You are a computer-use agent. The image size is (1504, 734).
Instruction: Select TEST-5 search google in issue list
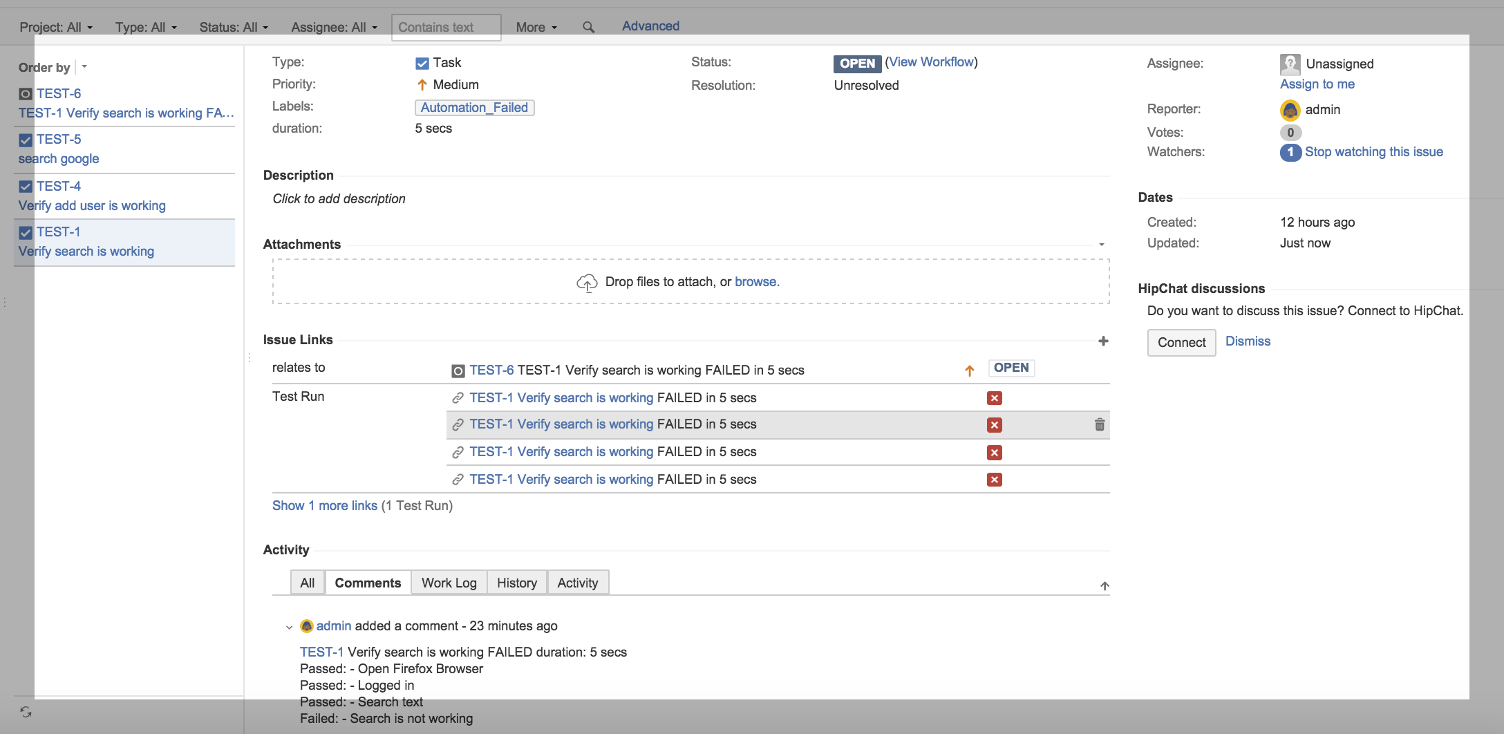point(124,149)
